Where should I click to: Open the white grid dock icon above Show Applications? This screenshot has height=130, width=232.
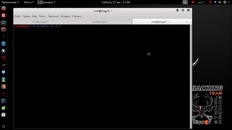point(3,115)
